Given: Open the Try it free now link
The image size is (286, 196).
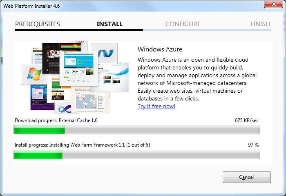Looking at the screenshot, I should coord(156,106).
